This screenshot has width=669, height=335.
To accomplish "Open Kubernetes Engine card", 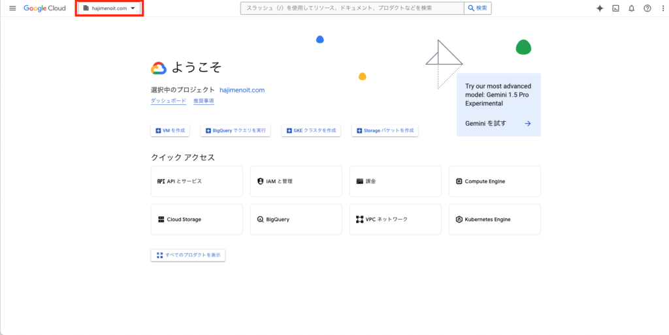I will pyautogui.click(x=495, y=219).
